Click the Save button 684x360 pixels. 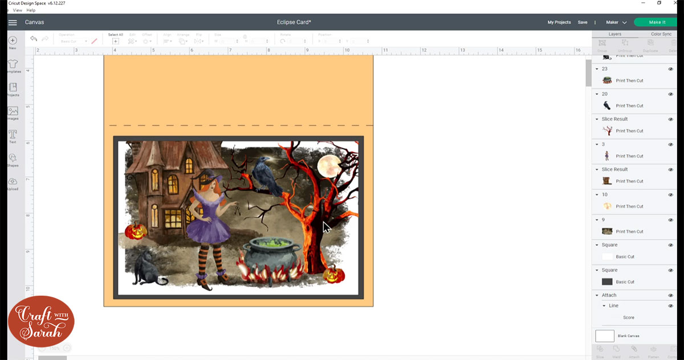tap(583, 22)
